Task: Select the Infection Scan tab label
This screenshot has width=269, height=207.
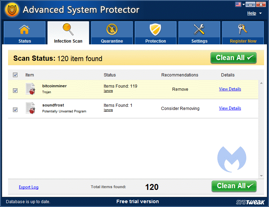Action: 68,41
